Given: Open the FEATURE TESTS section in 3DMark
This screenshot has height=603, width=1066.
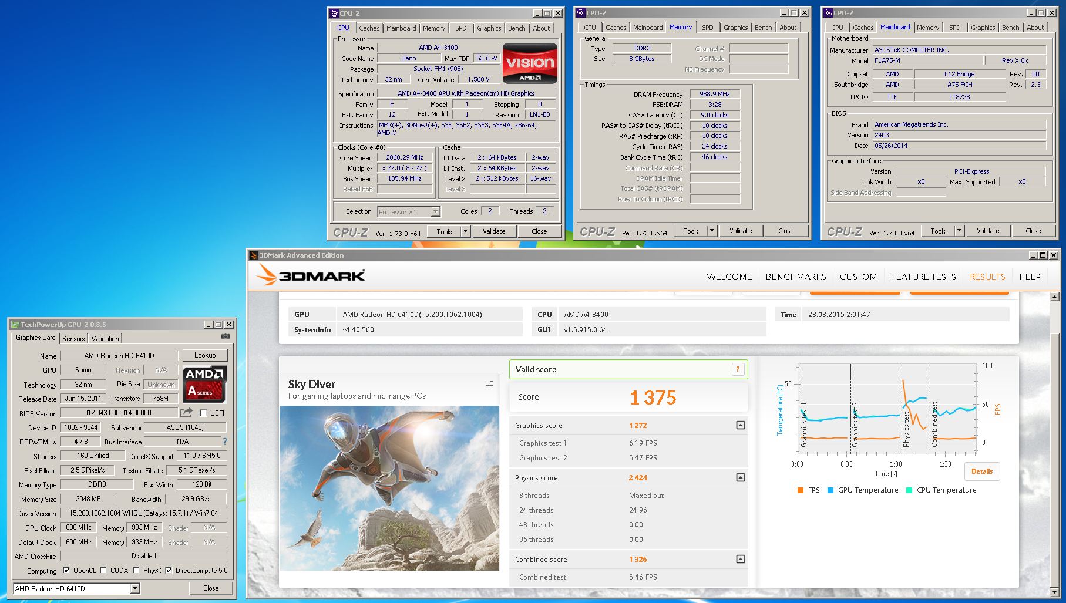Looking at the screenshot, I should (x=923, y=277).
